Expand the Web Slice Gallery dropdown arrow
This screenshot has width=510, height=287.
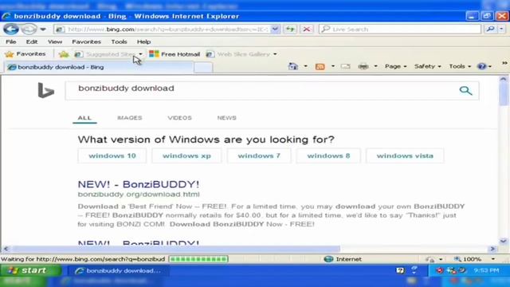(x=275, y=54)
